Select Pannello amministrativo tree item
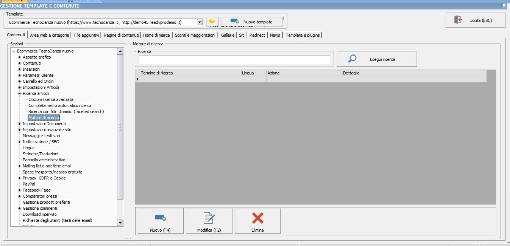510x246 pixels. [x=44, y=160]
